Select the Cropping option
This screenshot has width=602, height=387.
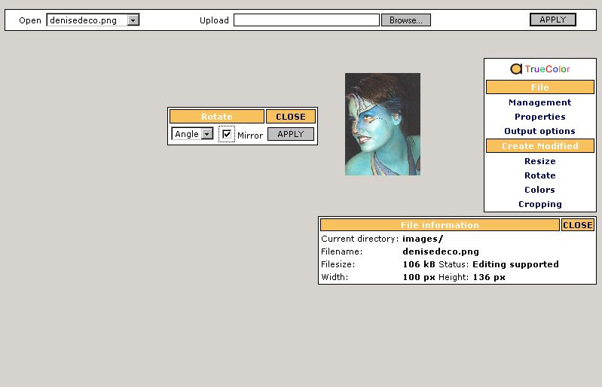tap(539, 204)
